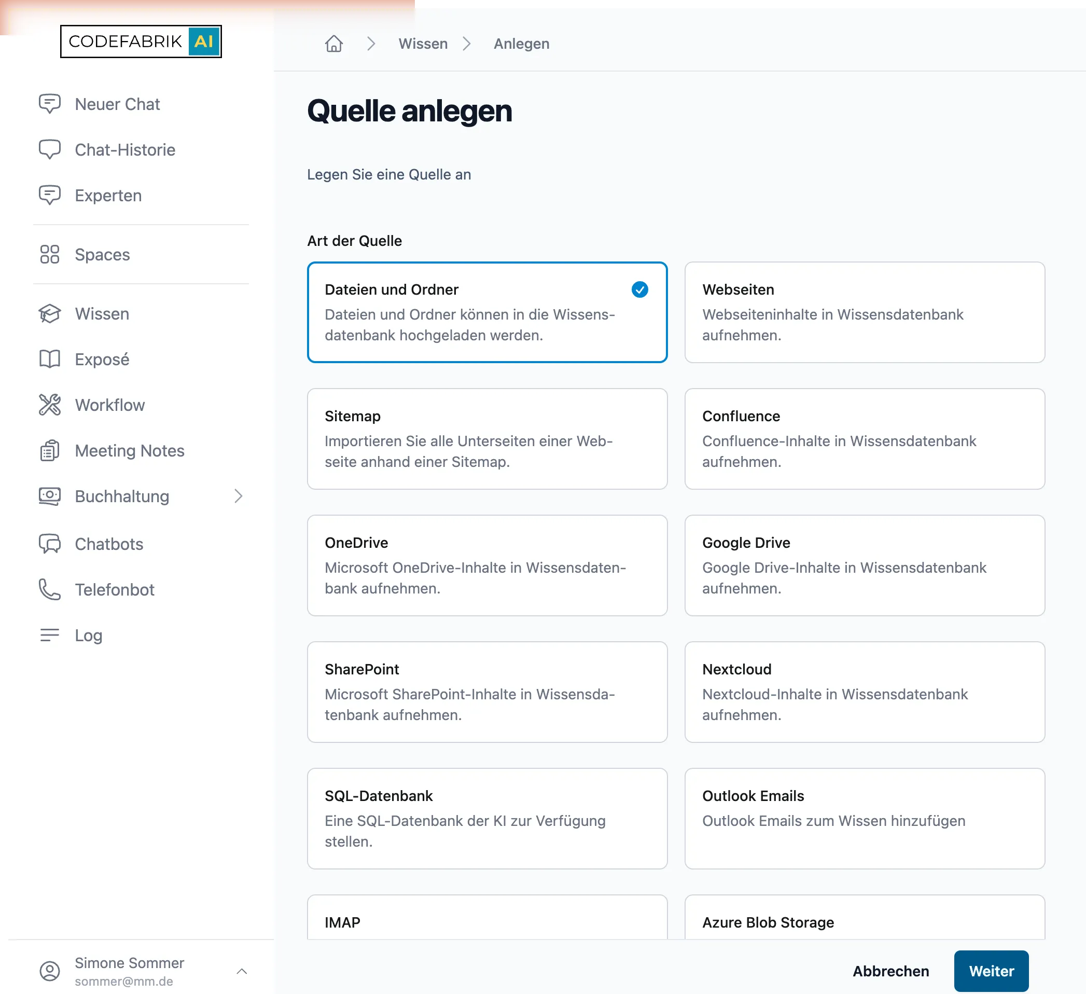Select the Webseiten source card

pyautogui.click(x=865, y=312)
